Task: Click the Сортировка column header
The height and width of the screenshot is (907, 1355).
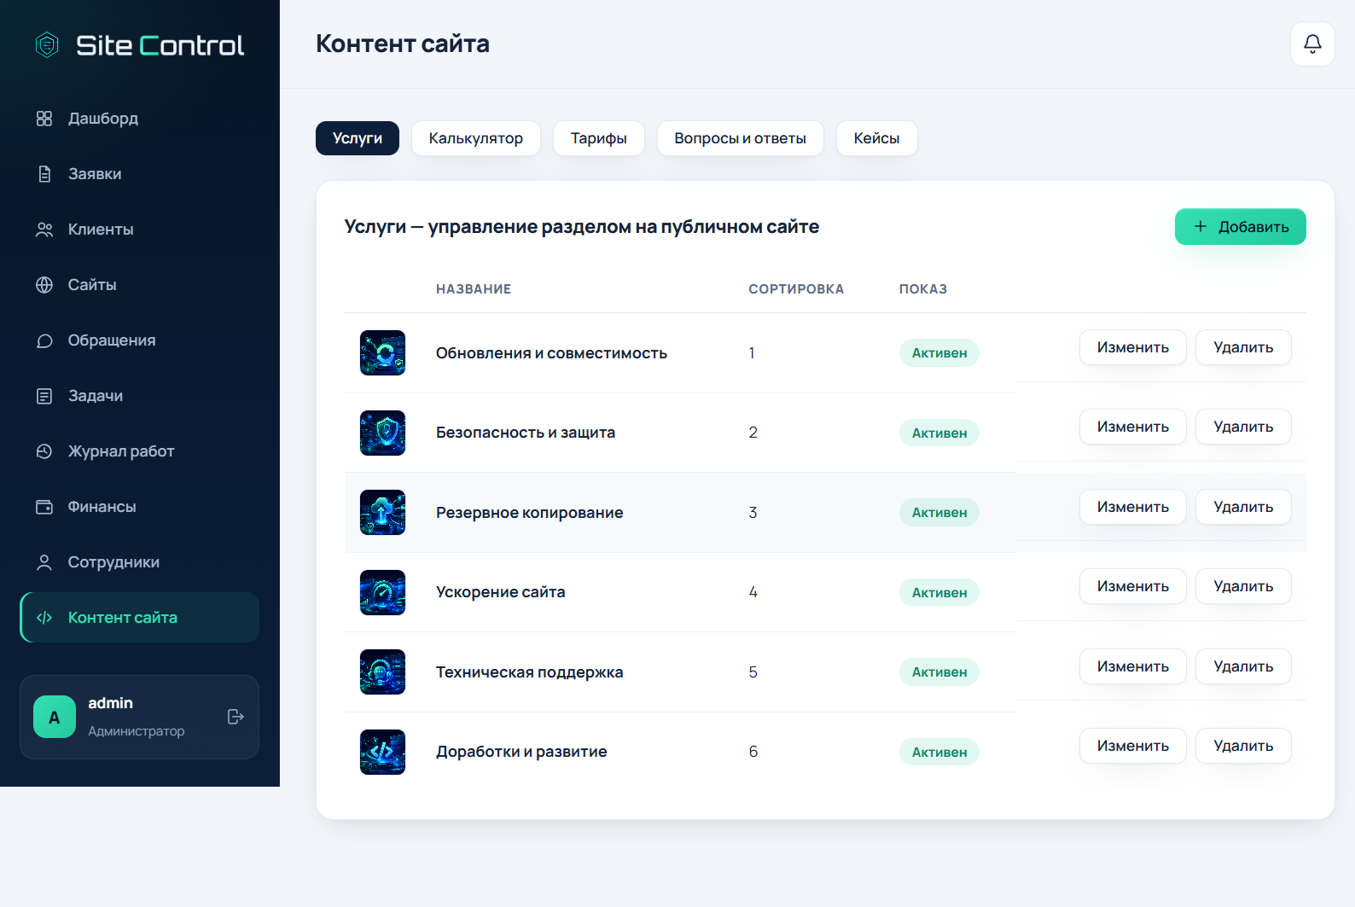Action: 796,289
